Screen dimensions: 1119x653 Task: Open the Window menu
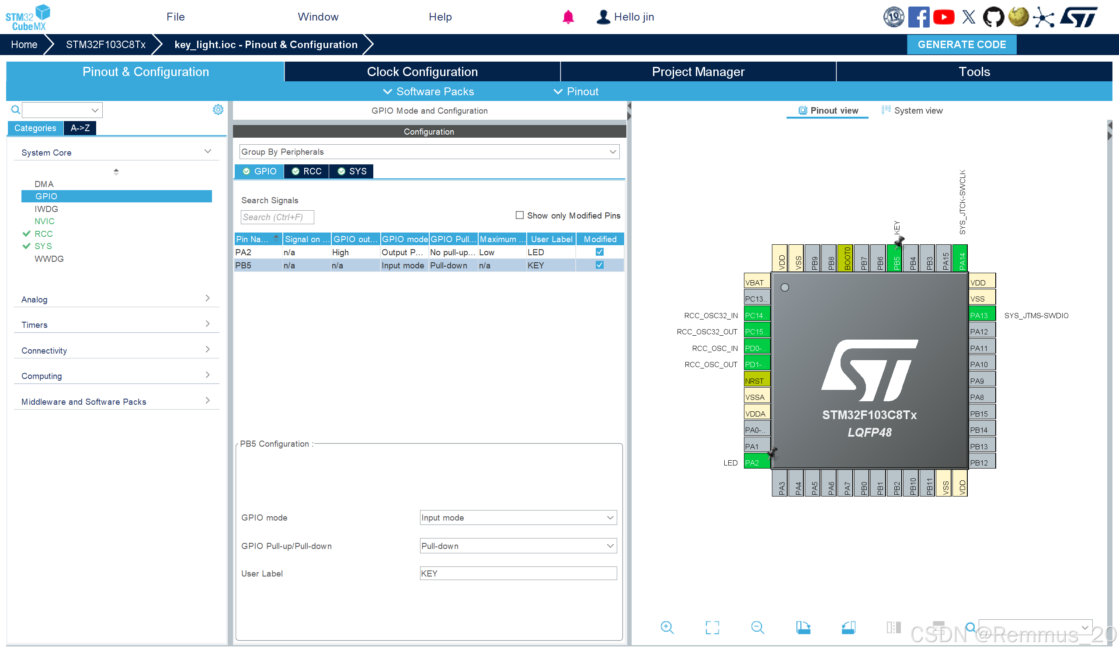[318, 17]
